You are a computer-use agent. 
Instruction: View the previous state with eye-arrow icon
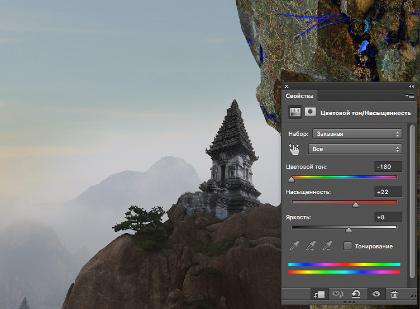point(337,294)
